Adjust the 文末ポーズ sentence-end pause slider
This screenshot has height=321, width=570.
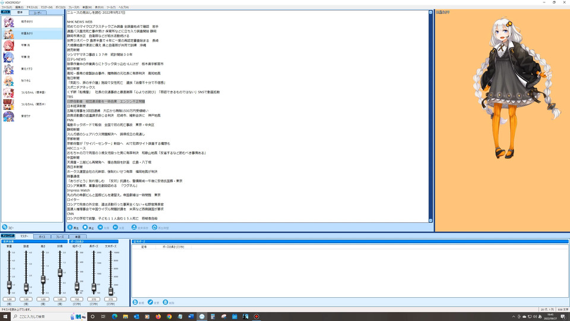point(111,291)
